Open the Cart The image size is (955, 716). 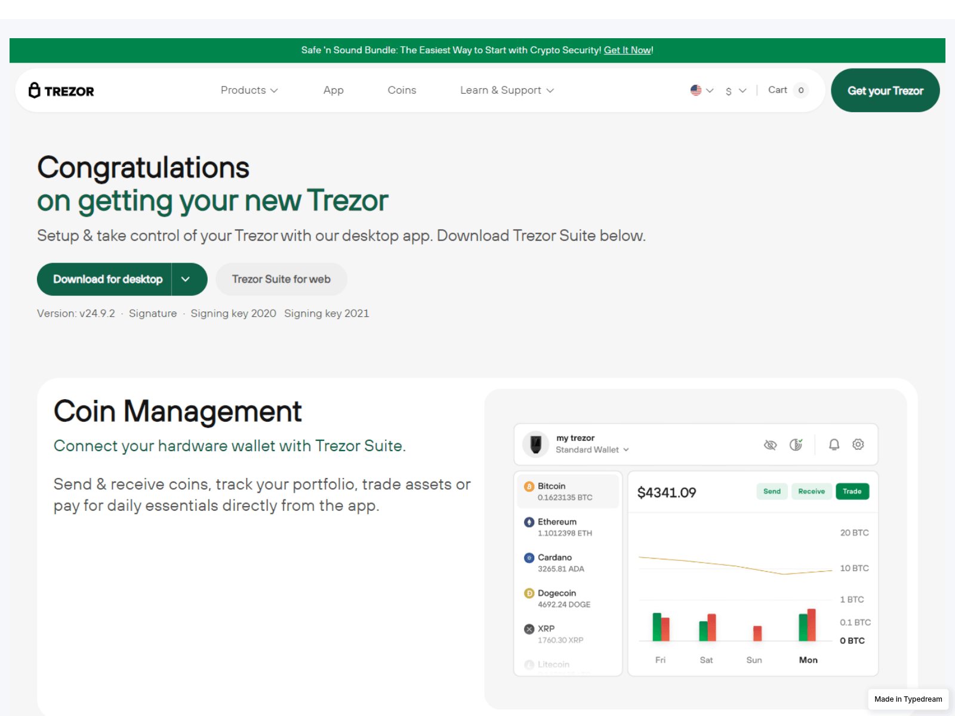point(788,90)
